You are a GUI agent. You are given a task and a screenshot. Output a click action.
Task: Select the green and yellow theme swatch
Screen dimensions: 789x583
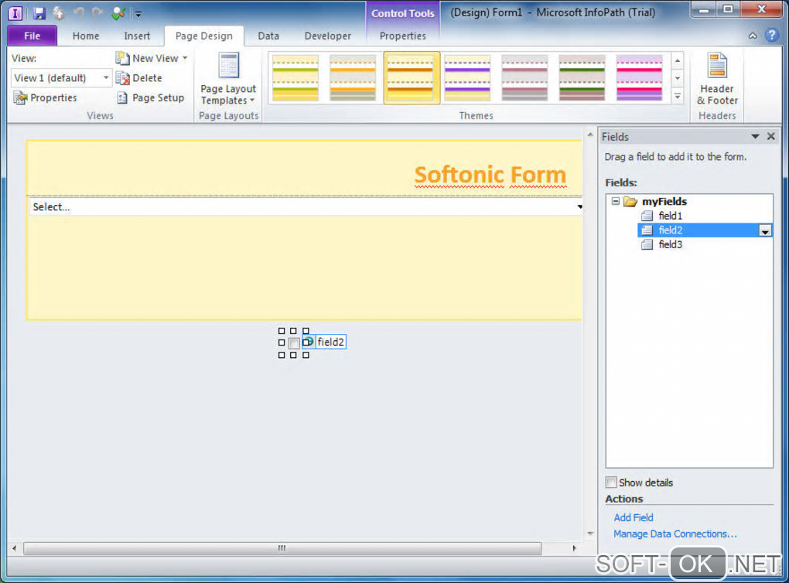click(295, 78)
